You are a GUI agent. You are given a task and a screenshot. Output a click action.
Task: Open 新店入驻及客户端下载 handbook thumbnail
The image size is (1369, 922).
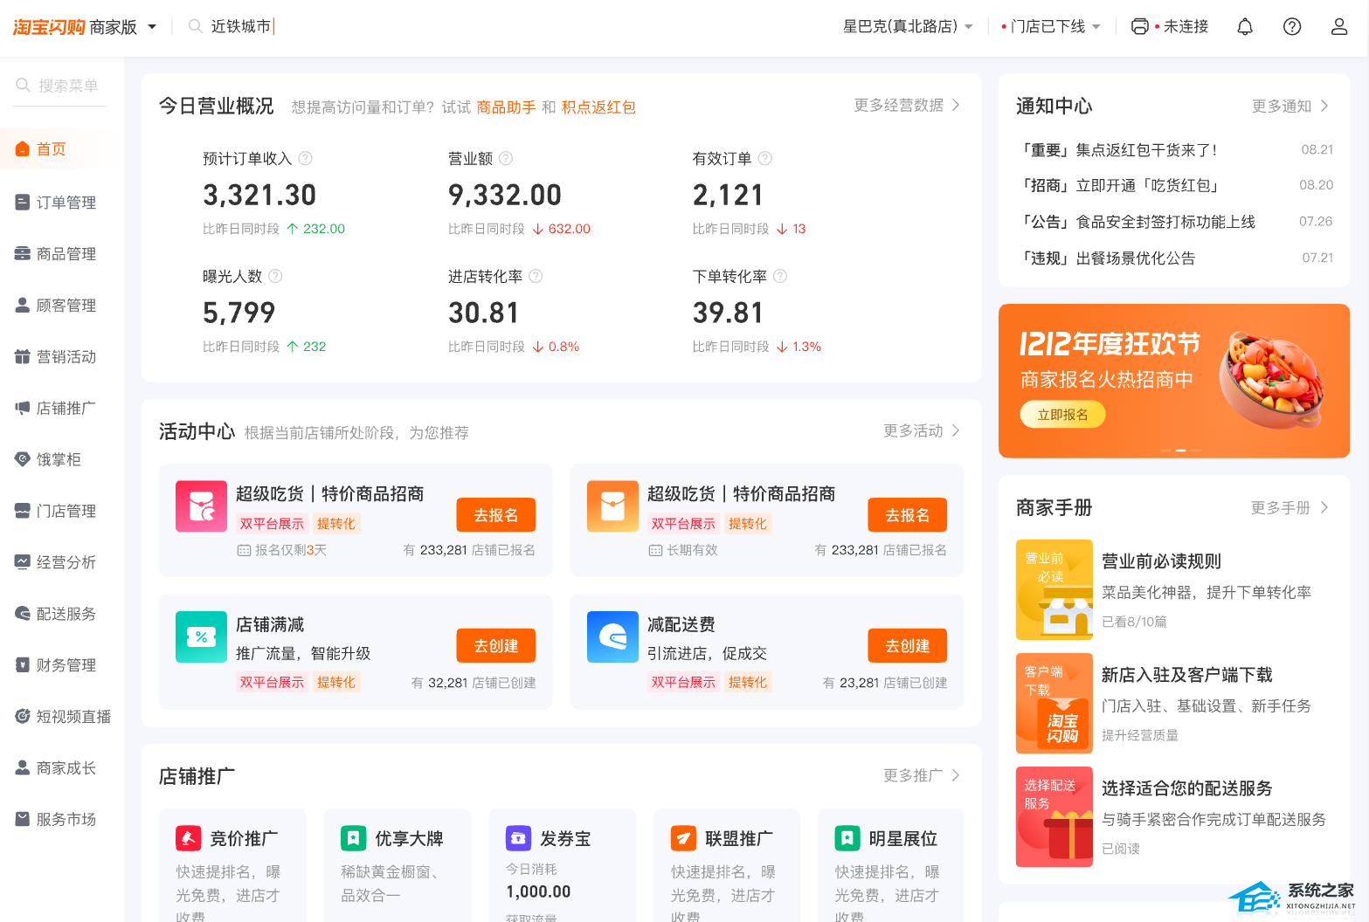click(1054, 704)
